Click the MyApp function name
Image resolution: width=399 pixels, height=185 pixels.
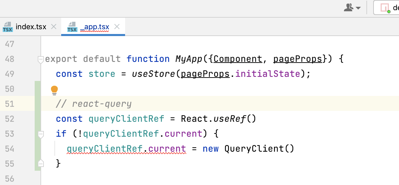pyautogui.click(x=189, y=59)
